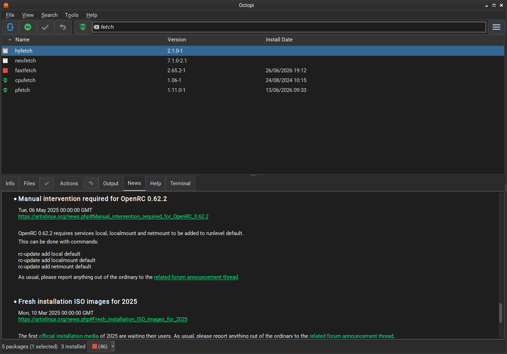Select the cpufetch package name

click(25, 80)
